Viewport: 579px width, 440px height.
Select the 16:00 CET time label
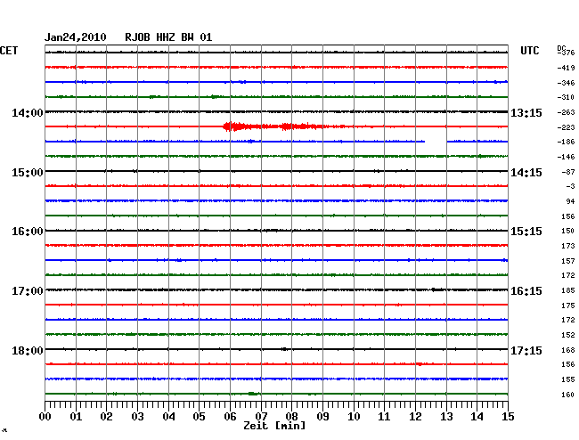(x=28, y=232)
